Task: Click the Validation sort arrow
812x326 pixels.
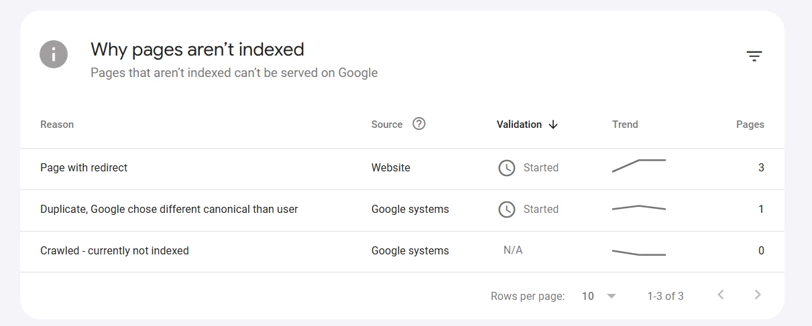Action: (553, 125)
